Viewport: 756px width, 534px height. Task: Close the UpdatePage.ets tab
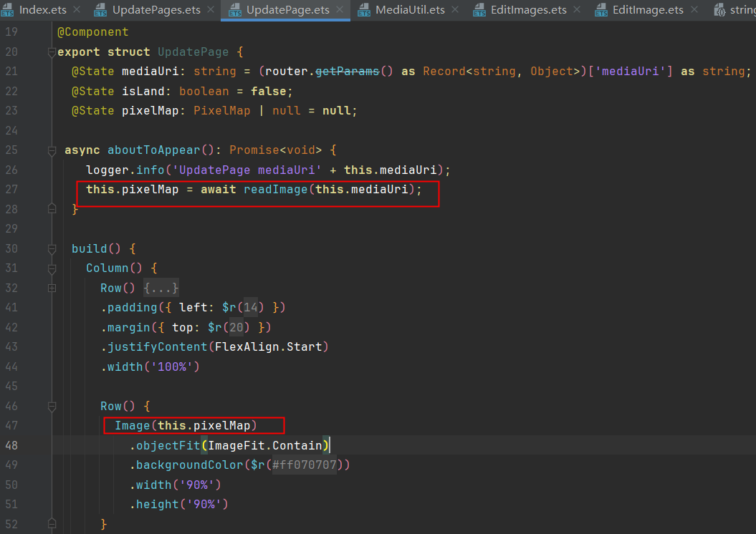(338, 10)
